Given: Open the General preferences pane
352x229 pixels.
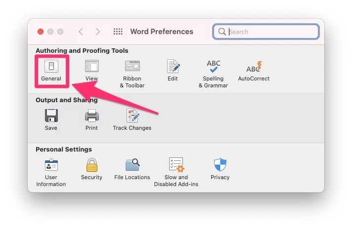Looking at the screenshot, I should (x=51, y=71).
